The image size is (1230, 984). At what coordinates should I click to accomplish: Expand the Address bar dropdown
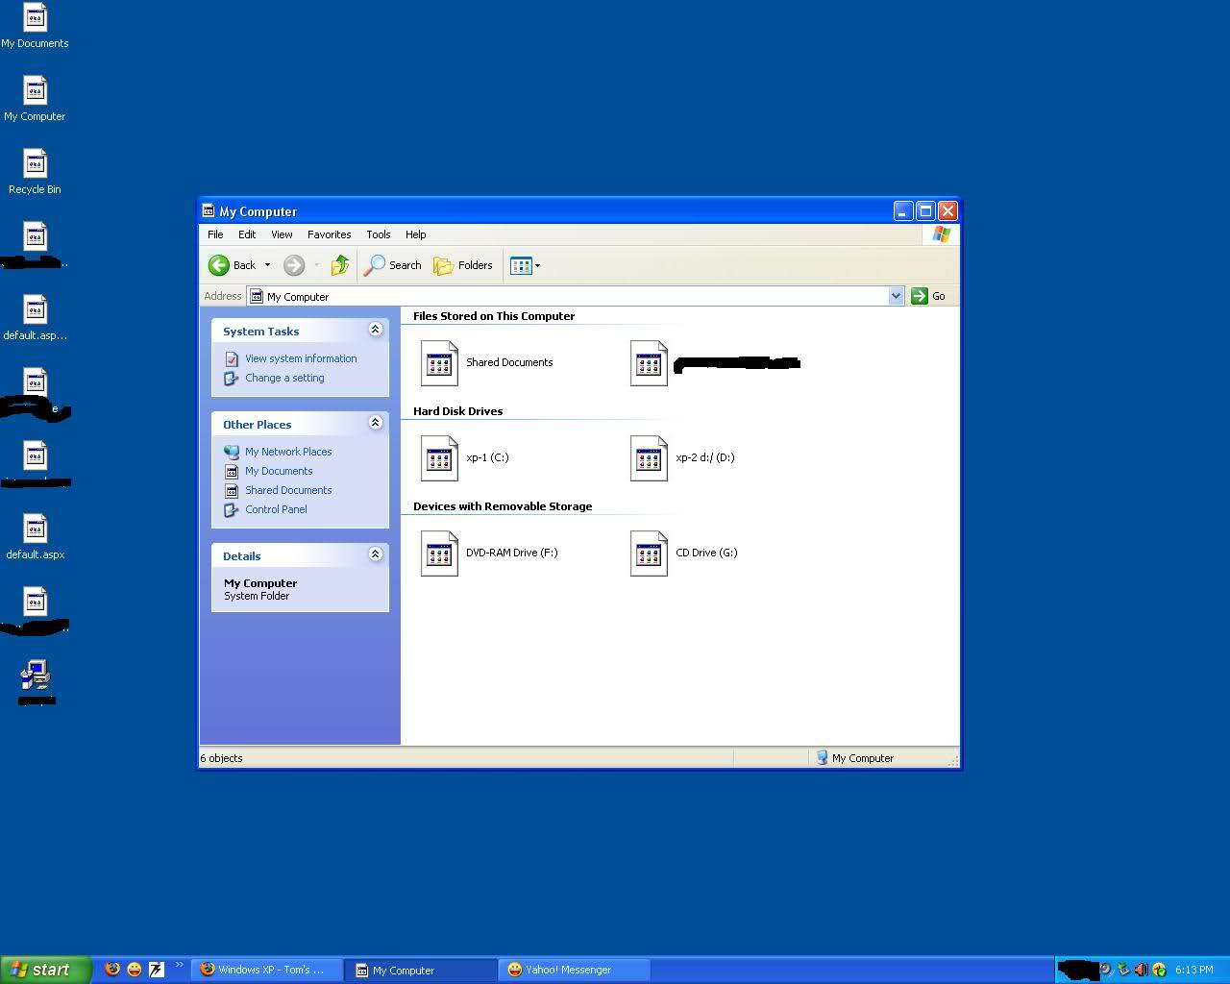(896, 296)
